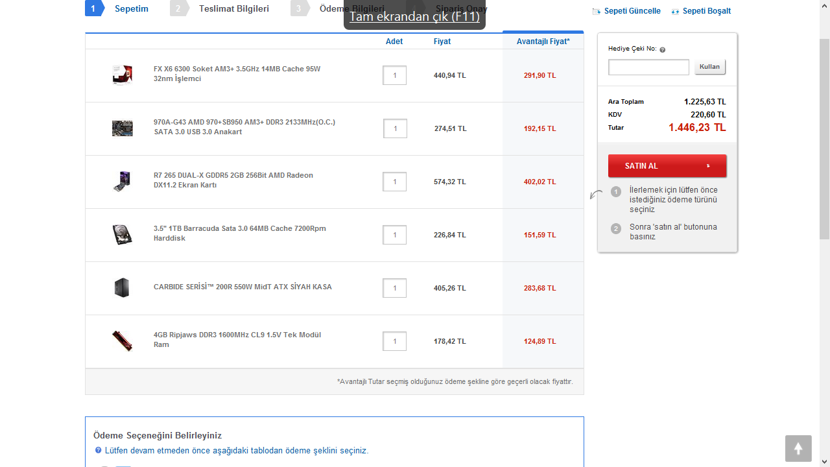
Task: Open the CARBIDE SERİSİ 200R product name
Action: pos(243,287)
